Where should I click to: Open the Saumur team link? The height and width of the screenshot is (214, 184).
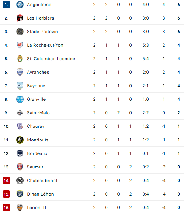point(35,167)
